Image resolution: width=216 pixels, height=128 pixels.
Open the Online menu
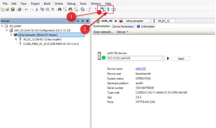59,3
